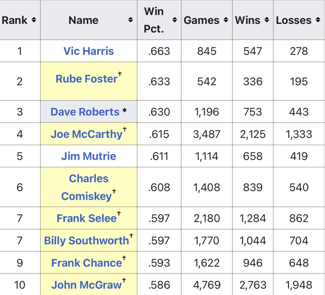Open the Vic Harris article link
The image size is (325, 295).
pos(89,51)
